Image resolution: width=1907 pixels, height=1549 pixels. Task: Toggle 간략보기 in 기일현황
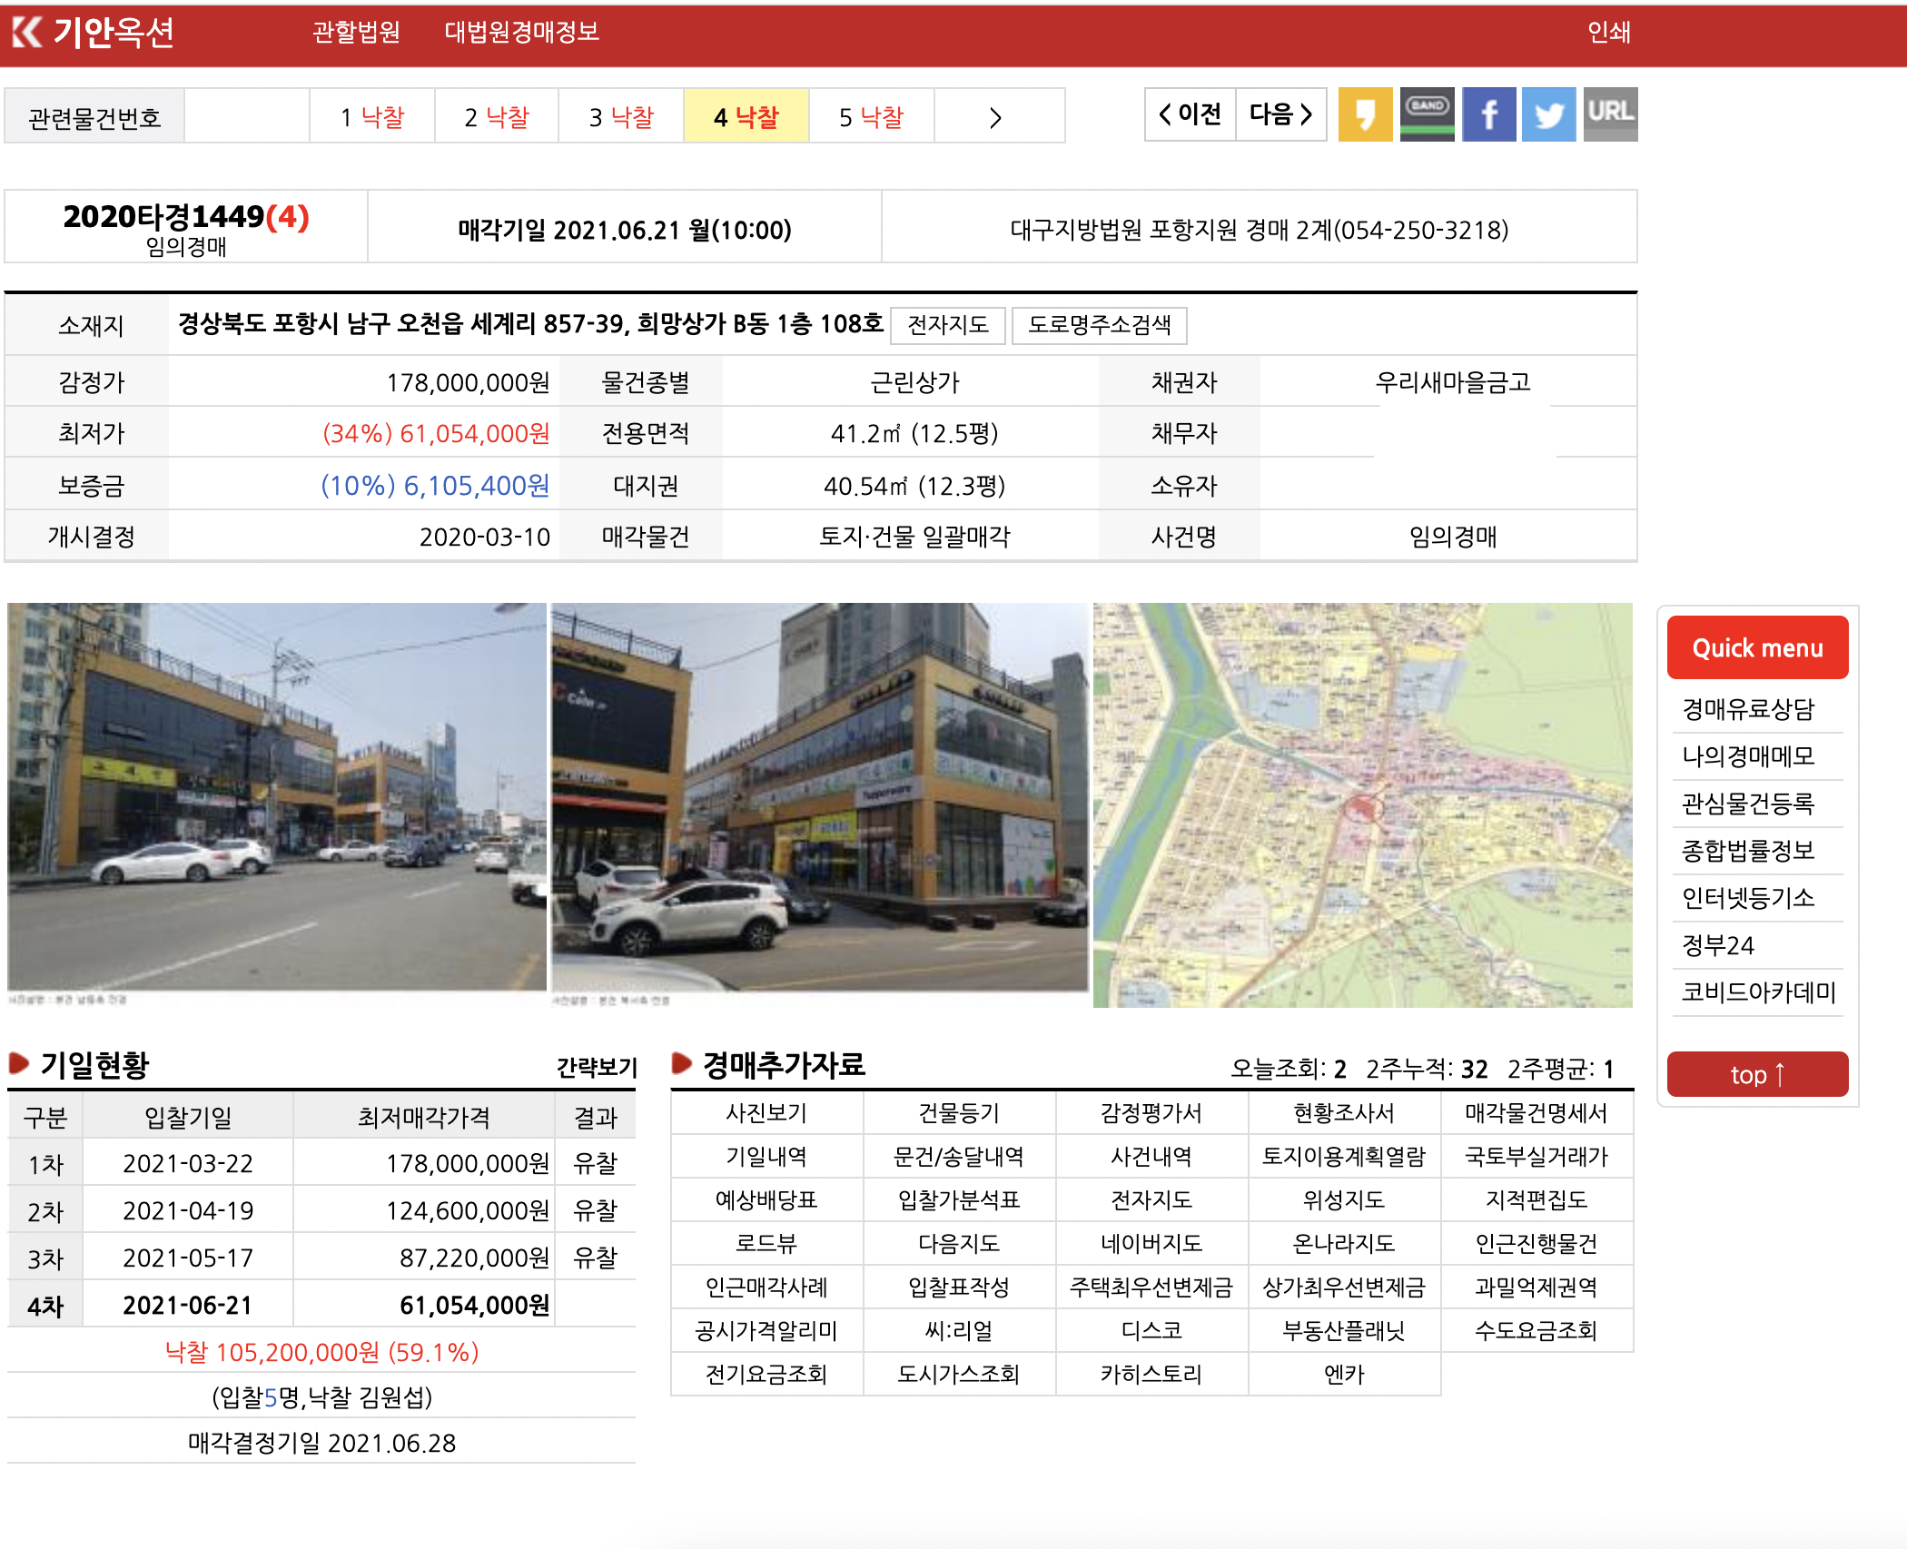pos(597,1068)
